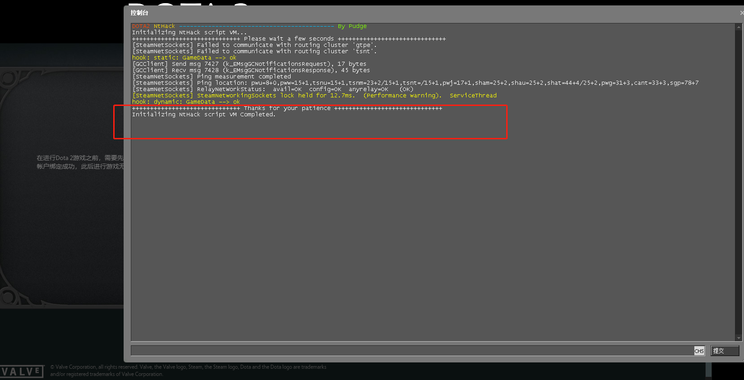Viewport: 744px width, 380px height.
Task: Click the 控制台 console title bar text
Action: (x=139, y=13)
